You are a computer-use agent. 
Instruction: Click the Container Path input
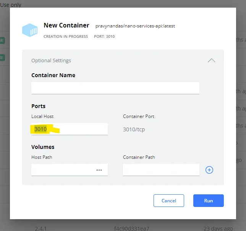(161, 170)
